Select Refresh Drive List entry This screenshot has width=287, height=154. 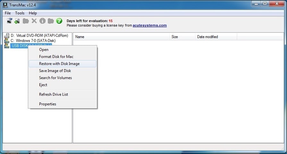point(54,94)
